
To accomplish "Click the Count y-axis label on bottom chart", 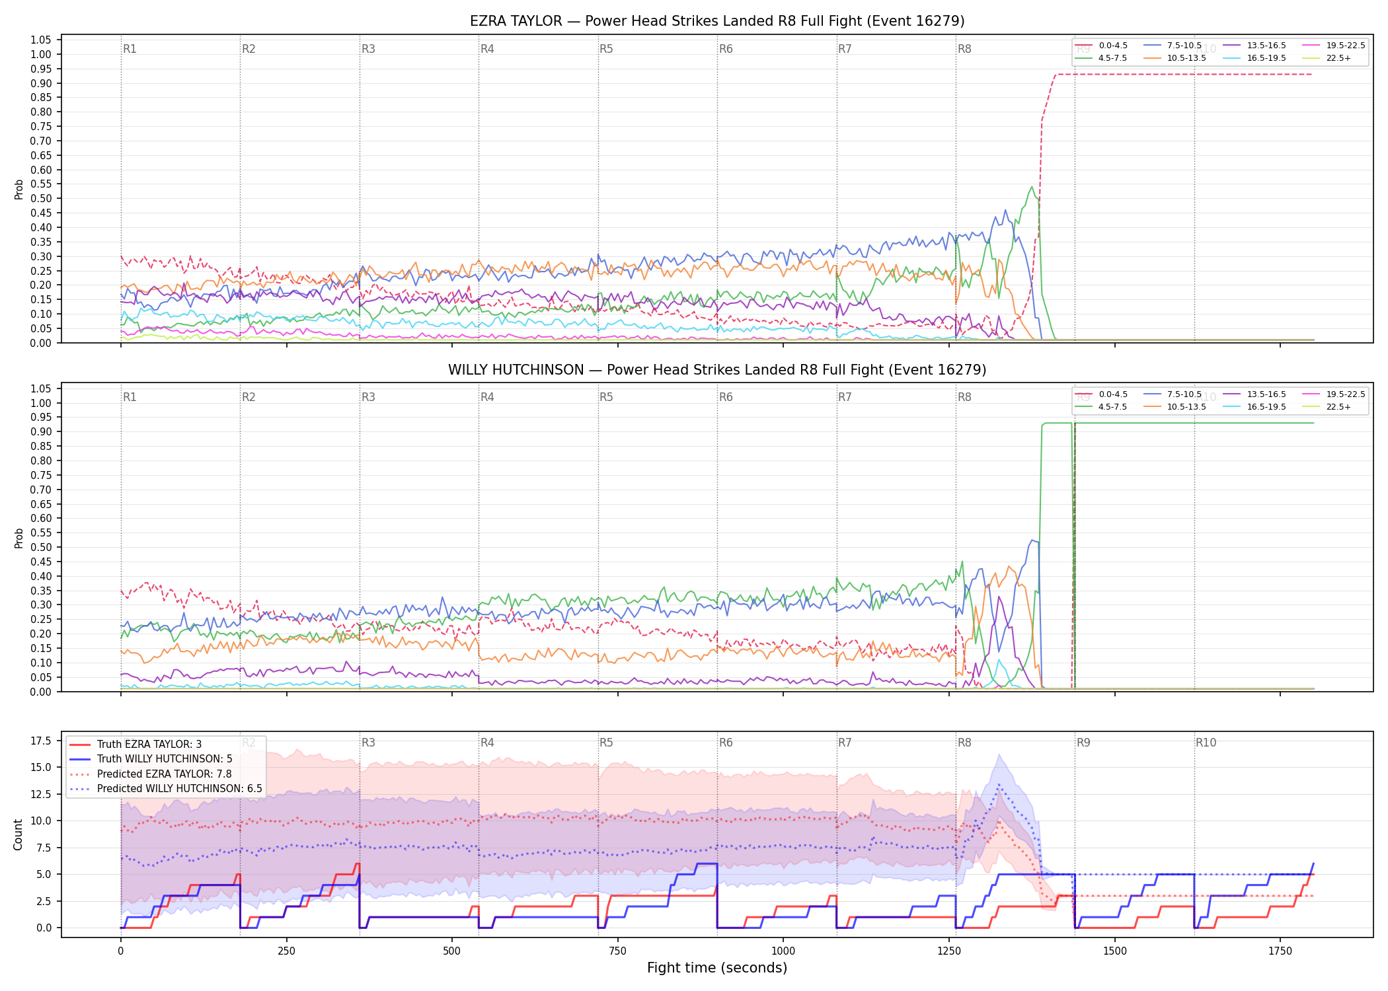I will (18, 834).
